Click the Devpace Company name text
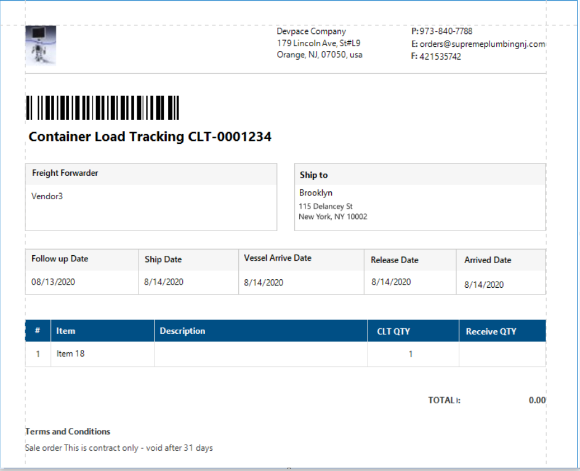Image resolution: width=580 pixels, height=471 pixels. (x=311, y=31)
